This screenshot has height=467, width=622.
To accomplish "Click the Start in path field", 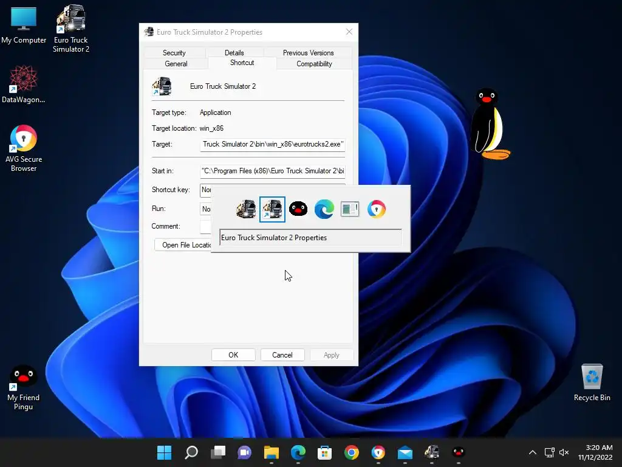I will [x=273, y=171].
